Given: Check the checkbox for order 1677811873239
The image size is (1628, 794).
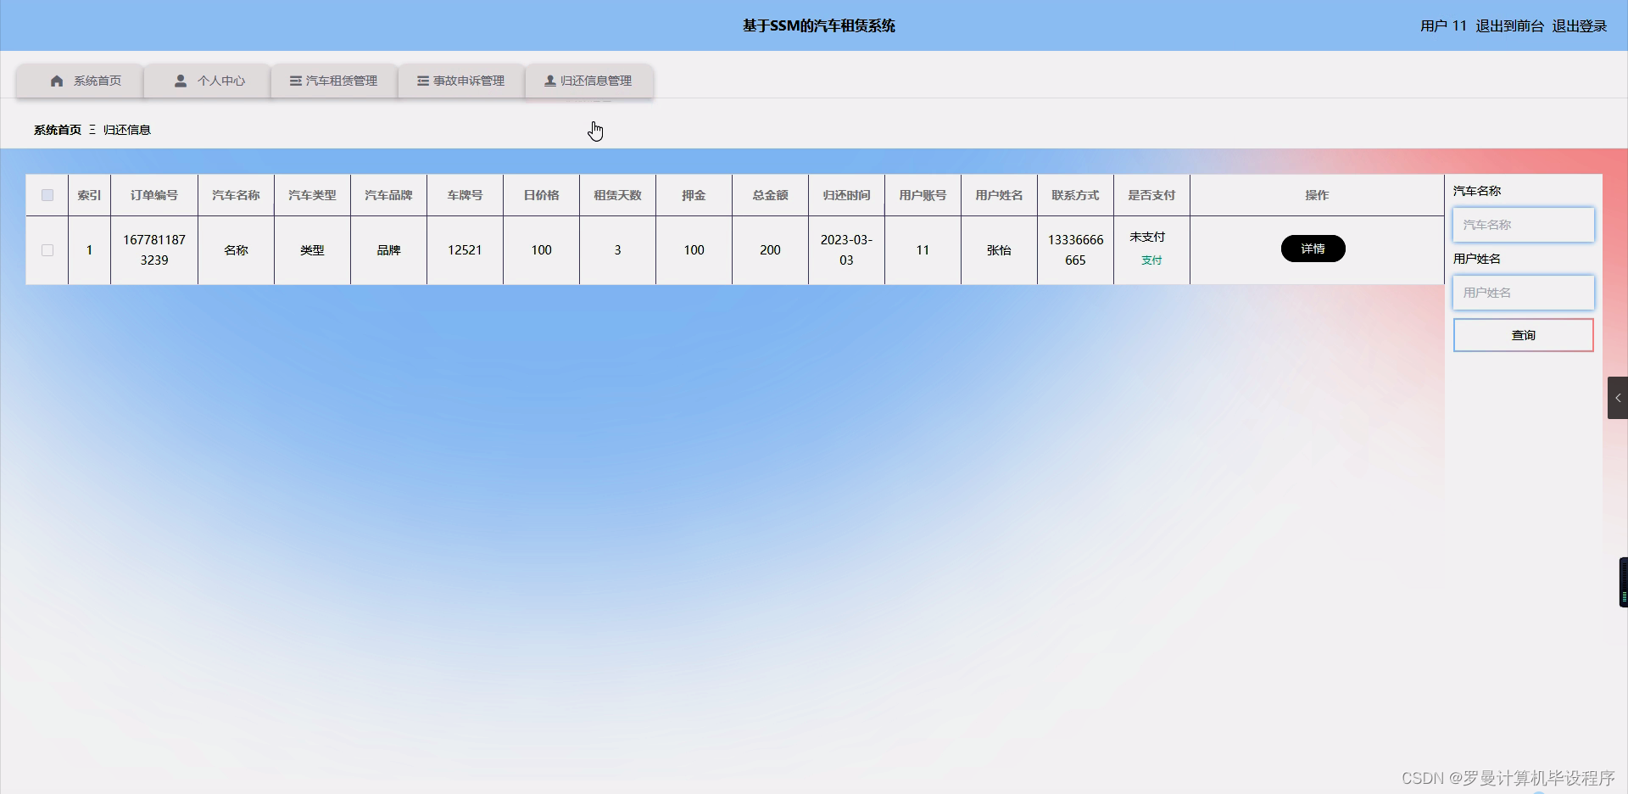Looking at the screenshot, I should [47, 250].
